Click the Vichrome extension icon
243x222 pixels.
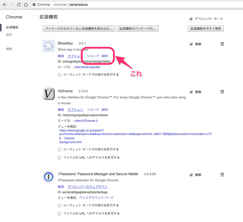click(x=48, y=94)
